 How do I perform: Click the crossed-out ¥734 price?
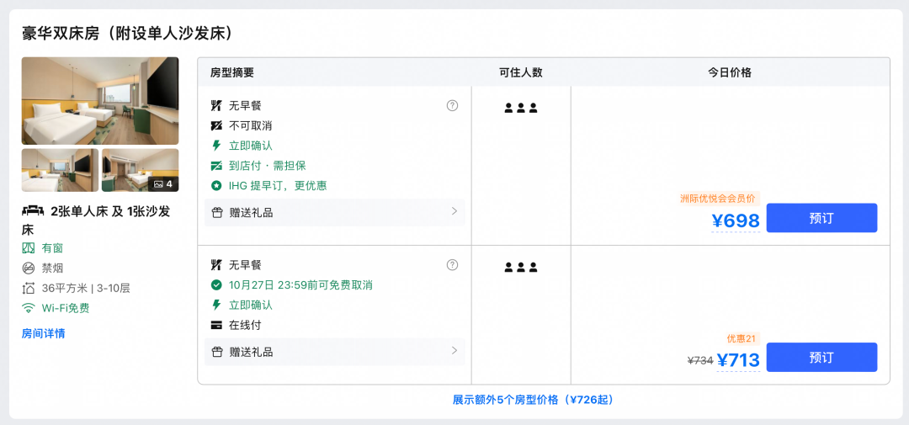coord(699,361)
